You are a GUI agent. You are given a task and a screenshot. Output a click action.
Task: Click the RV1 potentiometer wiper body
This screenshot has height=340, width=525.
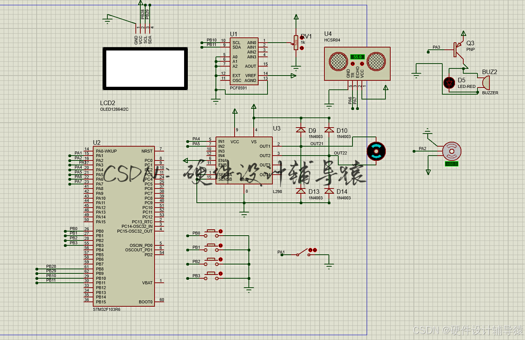tap(296, 43)
